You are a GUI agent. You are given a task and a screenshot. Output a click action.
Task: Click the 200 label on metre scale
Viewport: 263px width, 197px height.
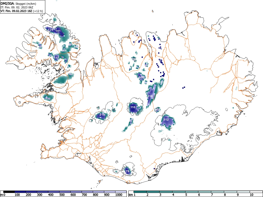point(28,195)
